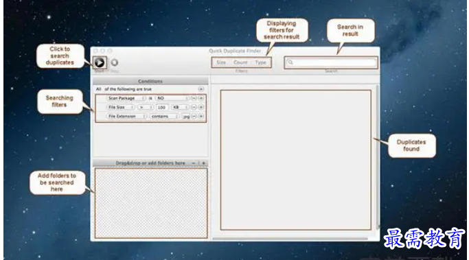Add a condition next to 'of the following are true'
469x260 pixels.
201,89
